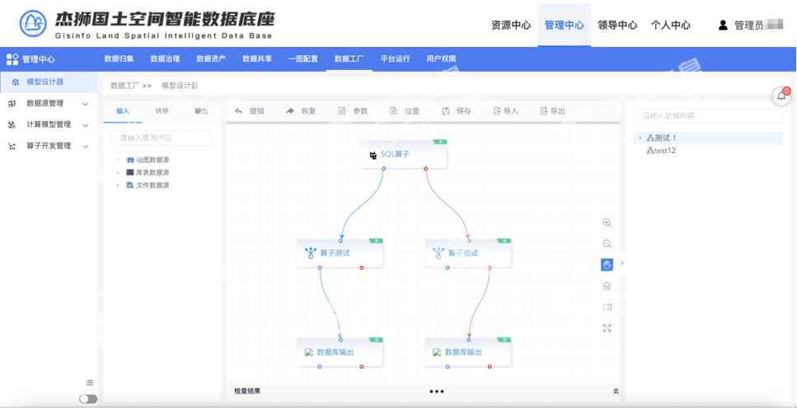Click the 检查 check toolbar item

coord(405,111)
